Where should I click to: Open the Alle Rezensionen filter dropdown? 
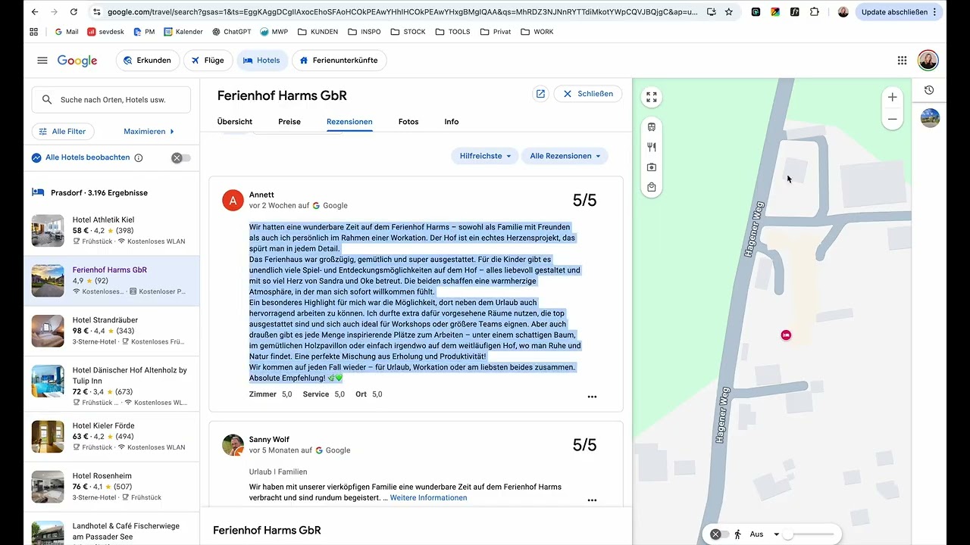tap(565, 156)
